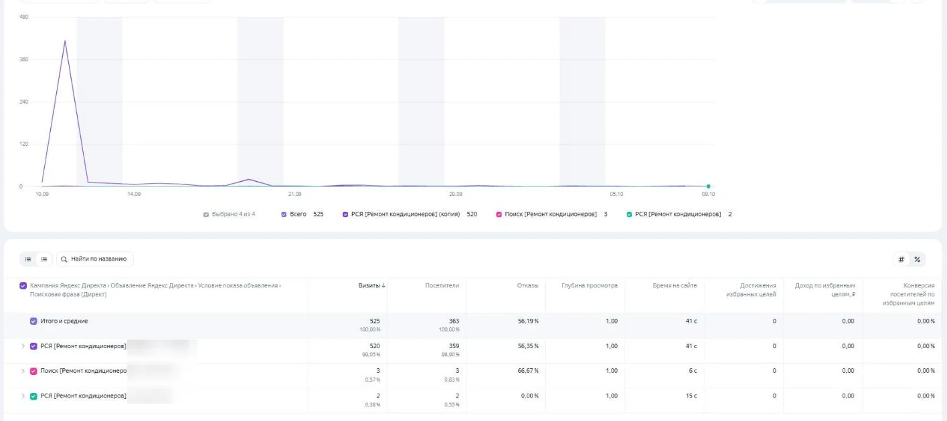Screen dimensions: 947x421
Task: Uncheck the '(копия) 520' series in the legend
Action: [345, 215]
